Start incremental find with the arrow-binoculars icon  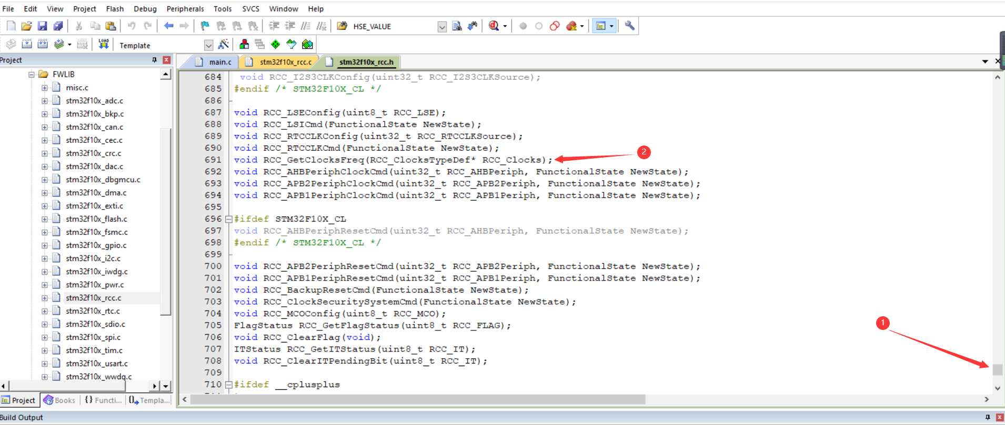pyautogui.click(x=473, y=26)
